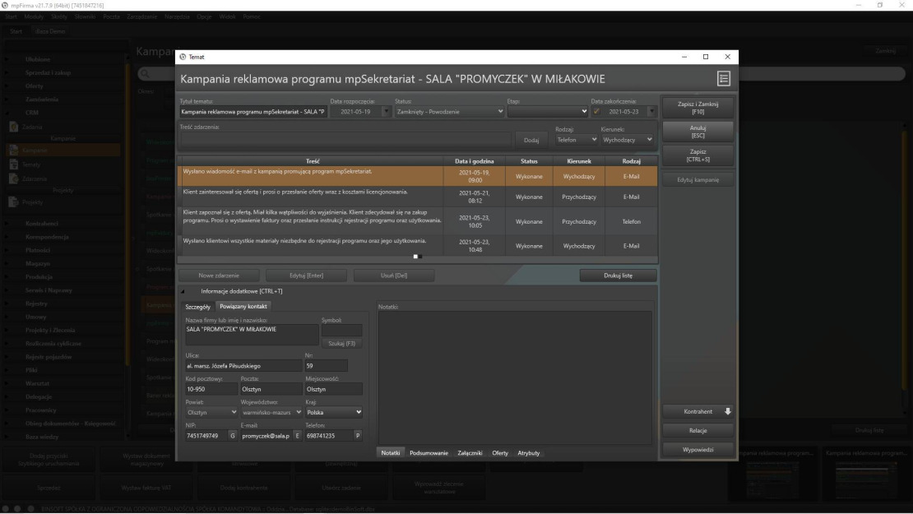
Task: Click the Notatki text area
Action: point(515,377)
